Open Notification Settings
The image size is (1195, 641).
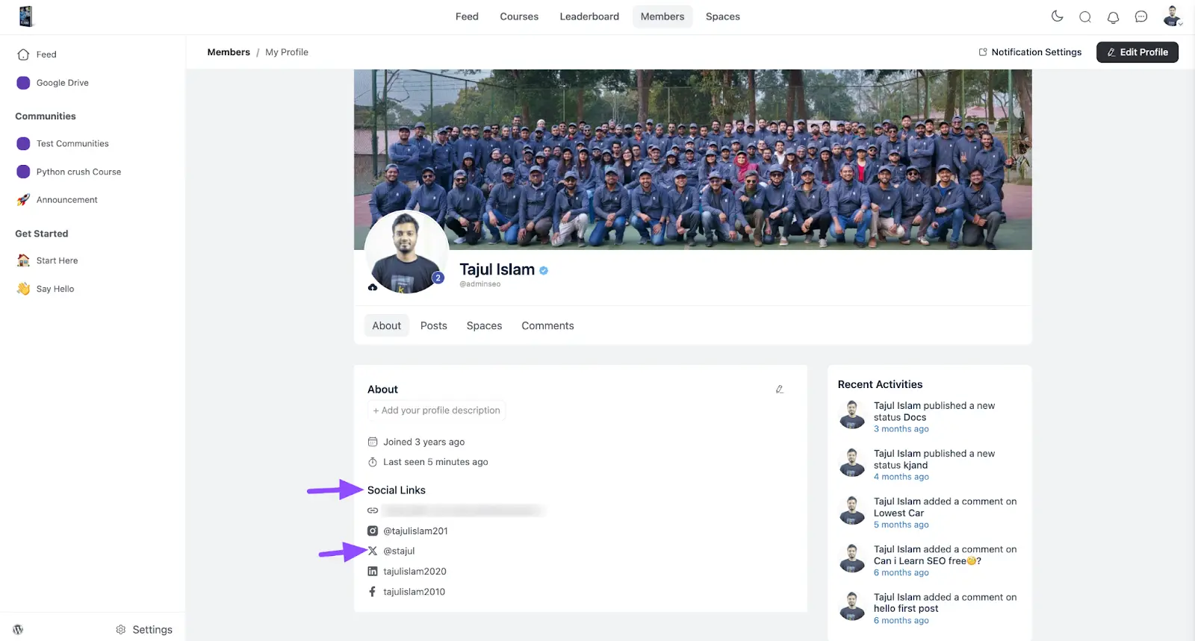pos(1030,52)
